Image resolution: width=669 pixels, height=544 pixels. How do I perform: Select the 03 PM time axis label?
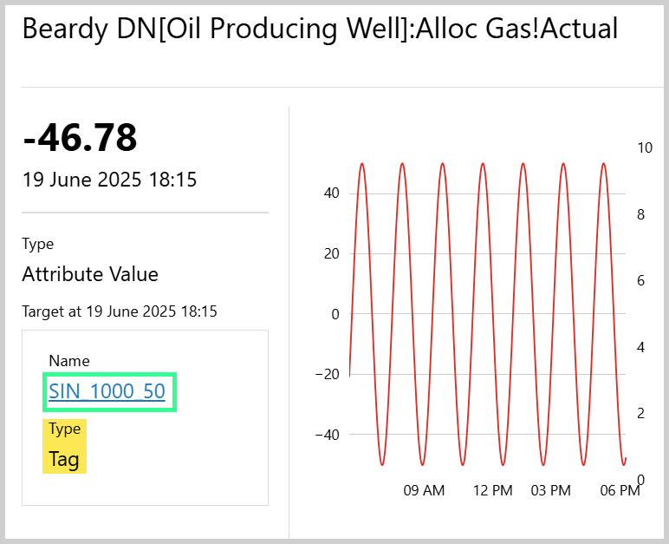tap(551, 491)
